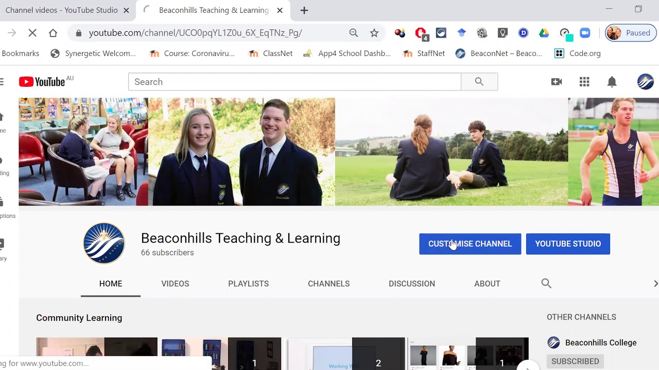Image resolution: width=659 pixels, height=370 pixels.
Task: Open the Google Drive extension icon
Action: [x=544, y=33]
